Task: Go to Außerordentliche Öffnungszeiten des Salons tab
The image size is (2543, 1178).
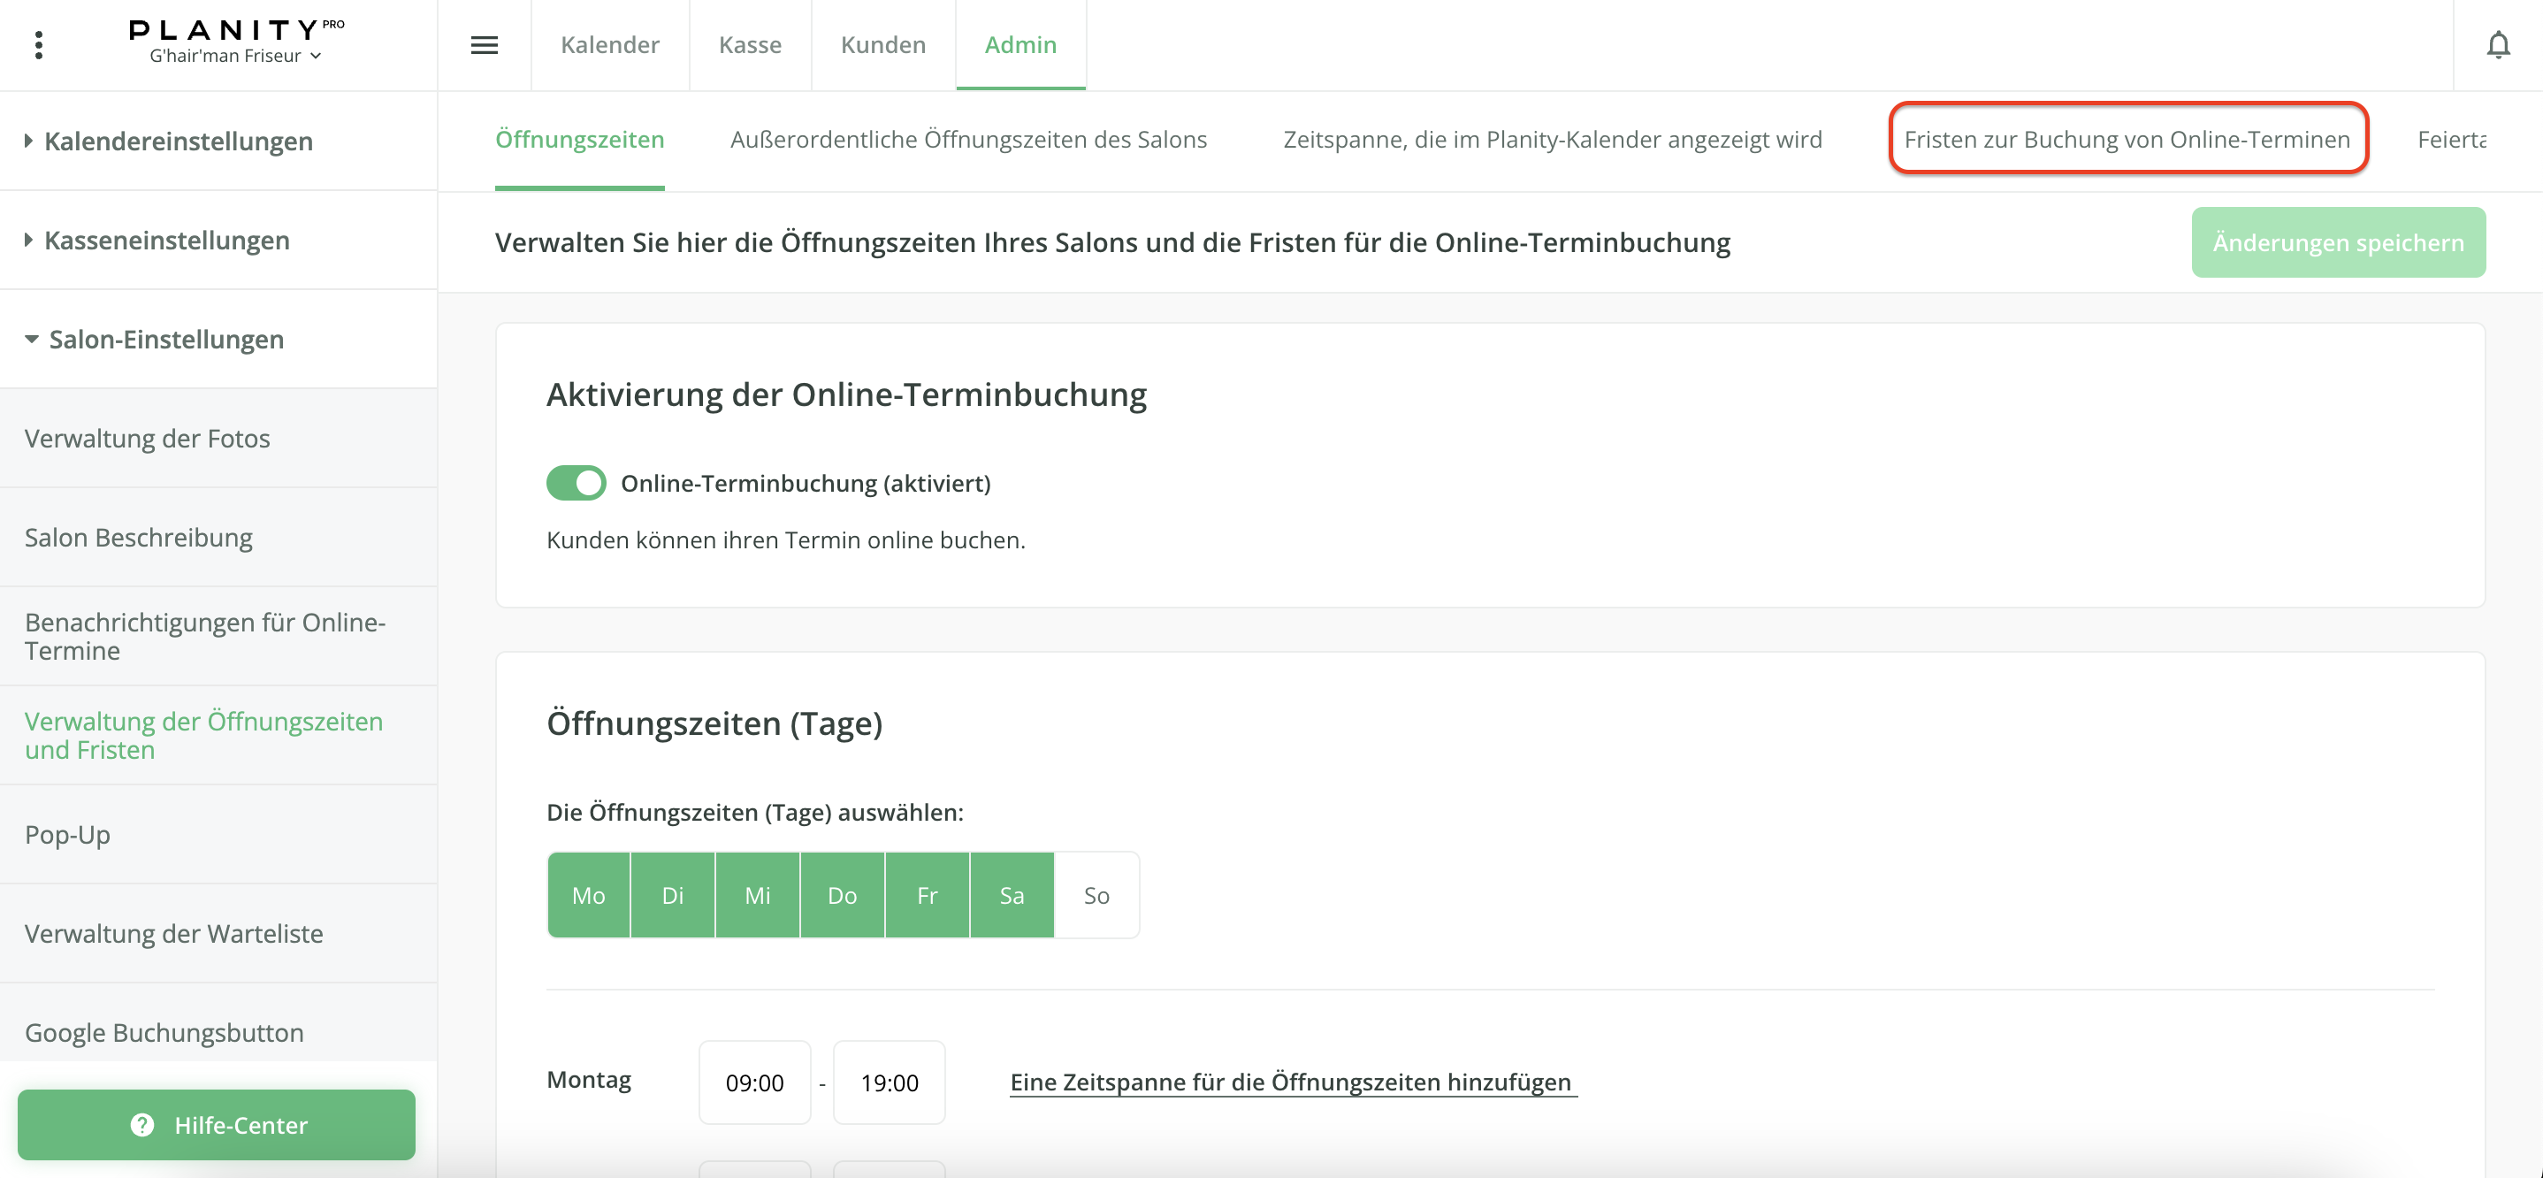Action: 968,139
